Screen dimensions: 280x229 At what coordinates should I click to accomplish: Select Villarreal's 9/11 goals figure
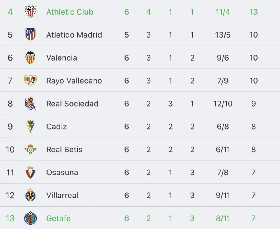pyautogui.click(x=223, y=195)
